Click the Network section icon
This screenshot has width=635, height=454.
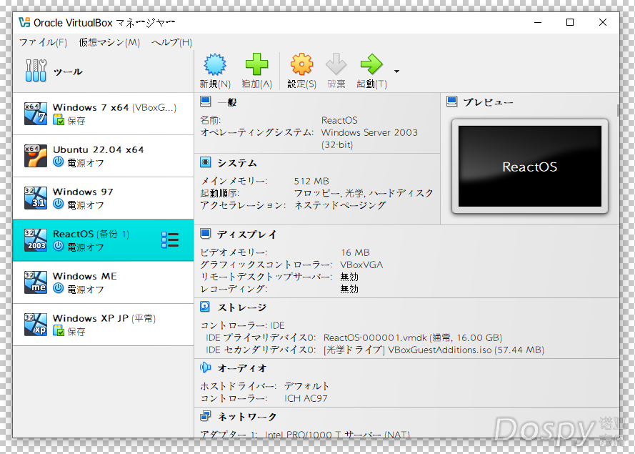click(206, 416)
